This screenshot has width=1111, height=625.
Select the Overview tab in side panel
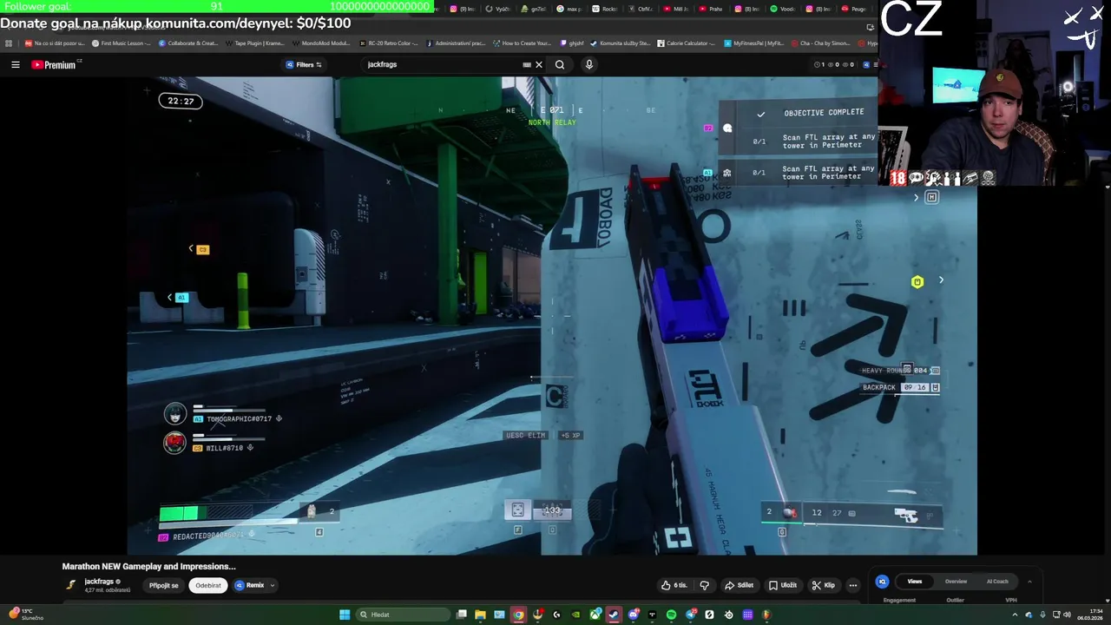pos(956,582)
